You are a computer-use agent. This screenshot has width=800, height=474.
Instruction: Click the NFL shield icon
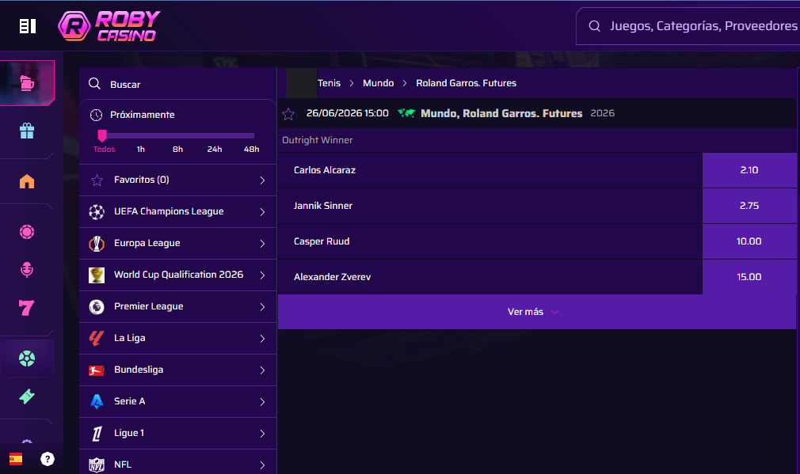[97, 465]
